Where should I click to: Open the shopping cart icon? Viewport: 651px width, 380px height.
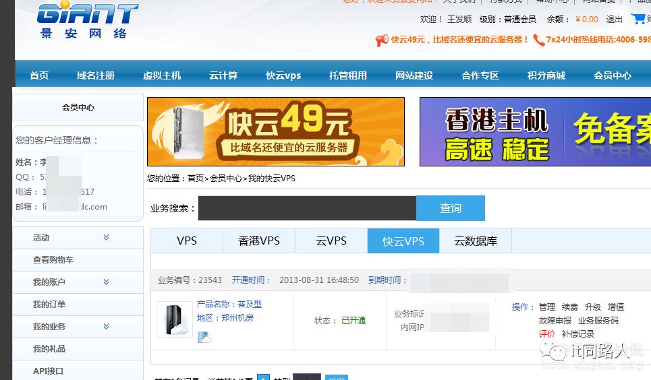638,19
